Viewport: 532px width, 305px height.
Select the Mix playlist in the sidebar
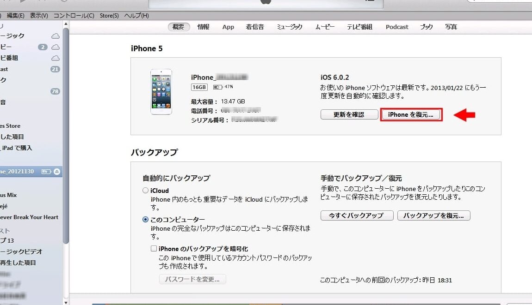click(x=8, y=195)
